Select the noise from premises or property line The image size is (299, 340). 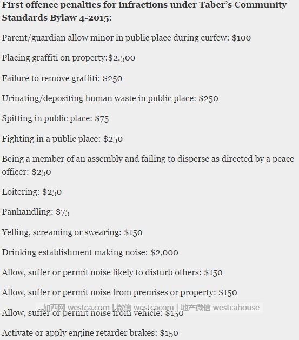tap(119, 292)
